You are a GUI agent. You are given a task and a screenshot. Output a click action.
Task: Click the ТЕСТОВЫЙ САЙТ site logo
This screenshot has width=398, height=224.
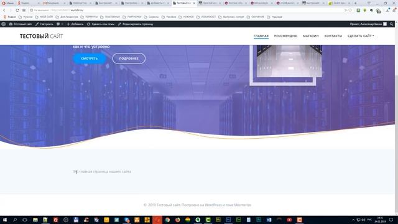[42, 36]
